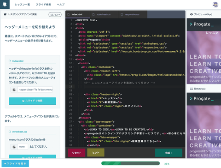Viewport: 221px width, 168px height.
Task: Collapse the header-right div fold on line 20
Action: pos(73,95)
